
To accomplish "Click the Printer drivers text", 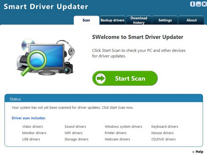I will [x=116, y=133].
